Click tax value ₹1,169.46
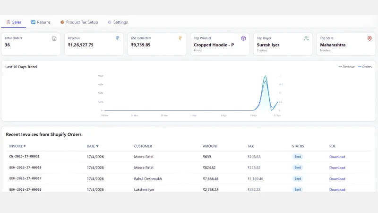The image size is (378, 213). coord(255,179)
